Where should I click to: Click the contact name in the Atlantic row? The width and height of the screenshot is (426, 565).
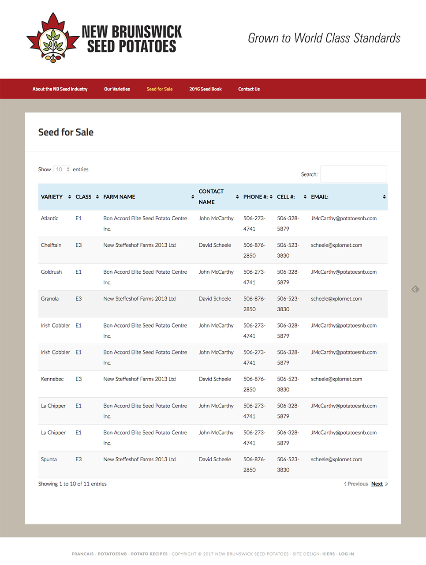[x=216, y=218]
